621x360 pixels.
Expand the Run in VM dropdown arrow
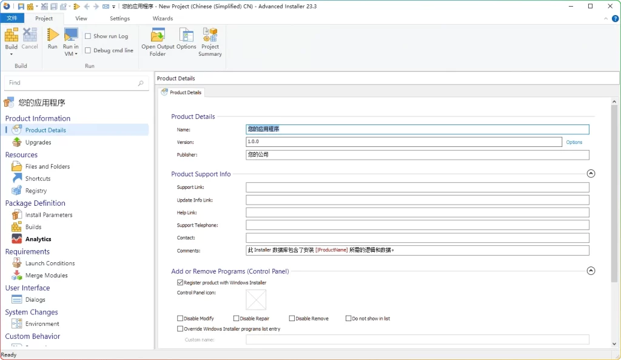75,54
